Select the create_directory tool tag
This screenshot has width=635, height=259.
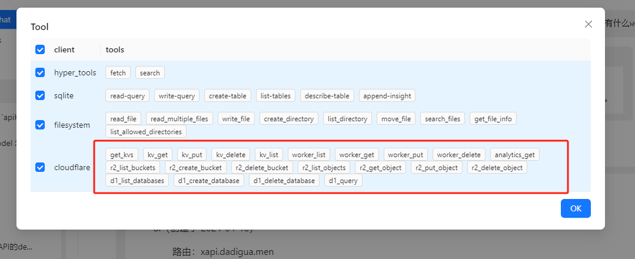click(x=289, y=119)
